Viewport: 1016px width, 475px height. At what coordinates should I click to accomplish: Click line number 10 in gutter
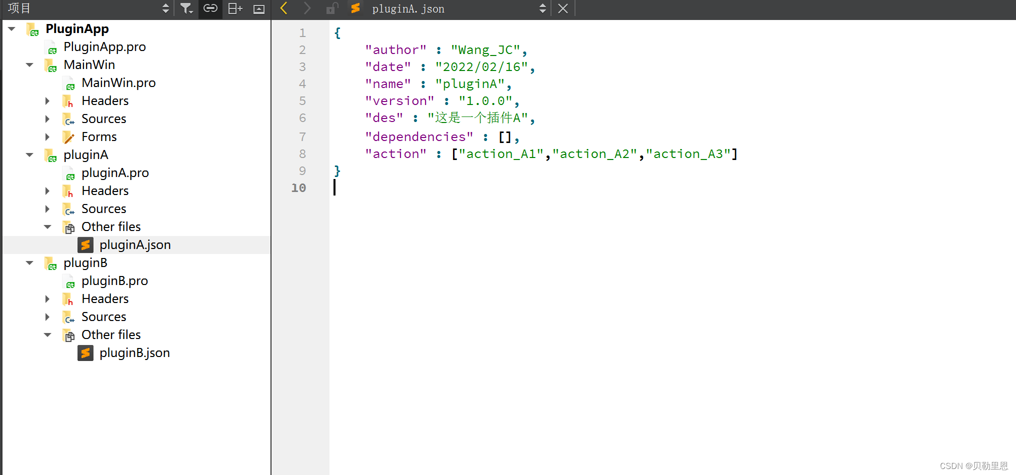[x=298, y=188]
